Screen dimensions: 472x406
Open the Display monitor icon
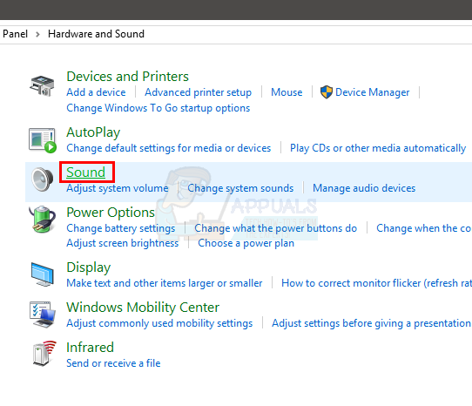click(43, 274)
